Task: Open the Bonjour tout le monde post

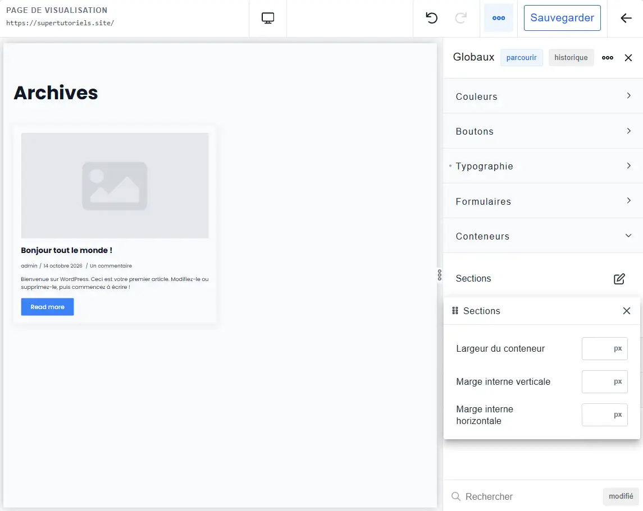Action: (x=66, y=250)
